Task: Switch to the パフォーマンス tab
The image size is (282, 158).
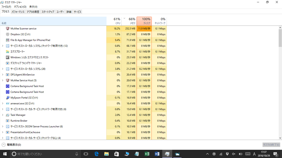Action: pos(18,12)
